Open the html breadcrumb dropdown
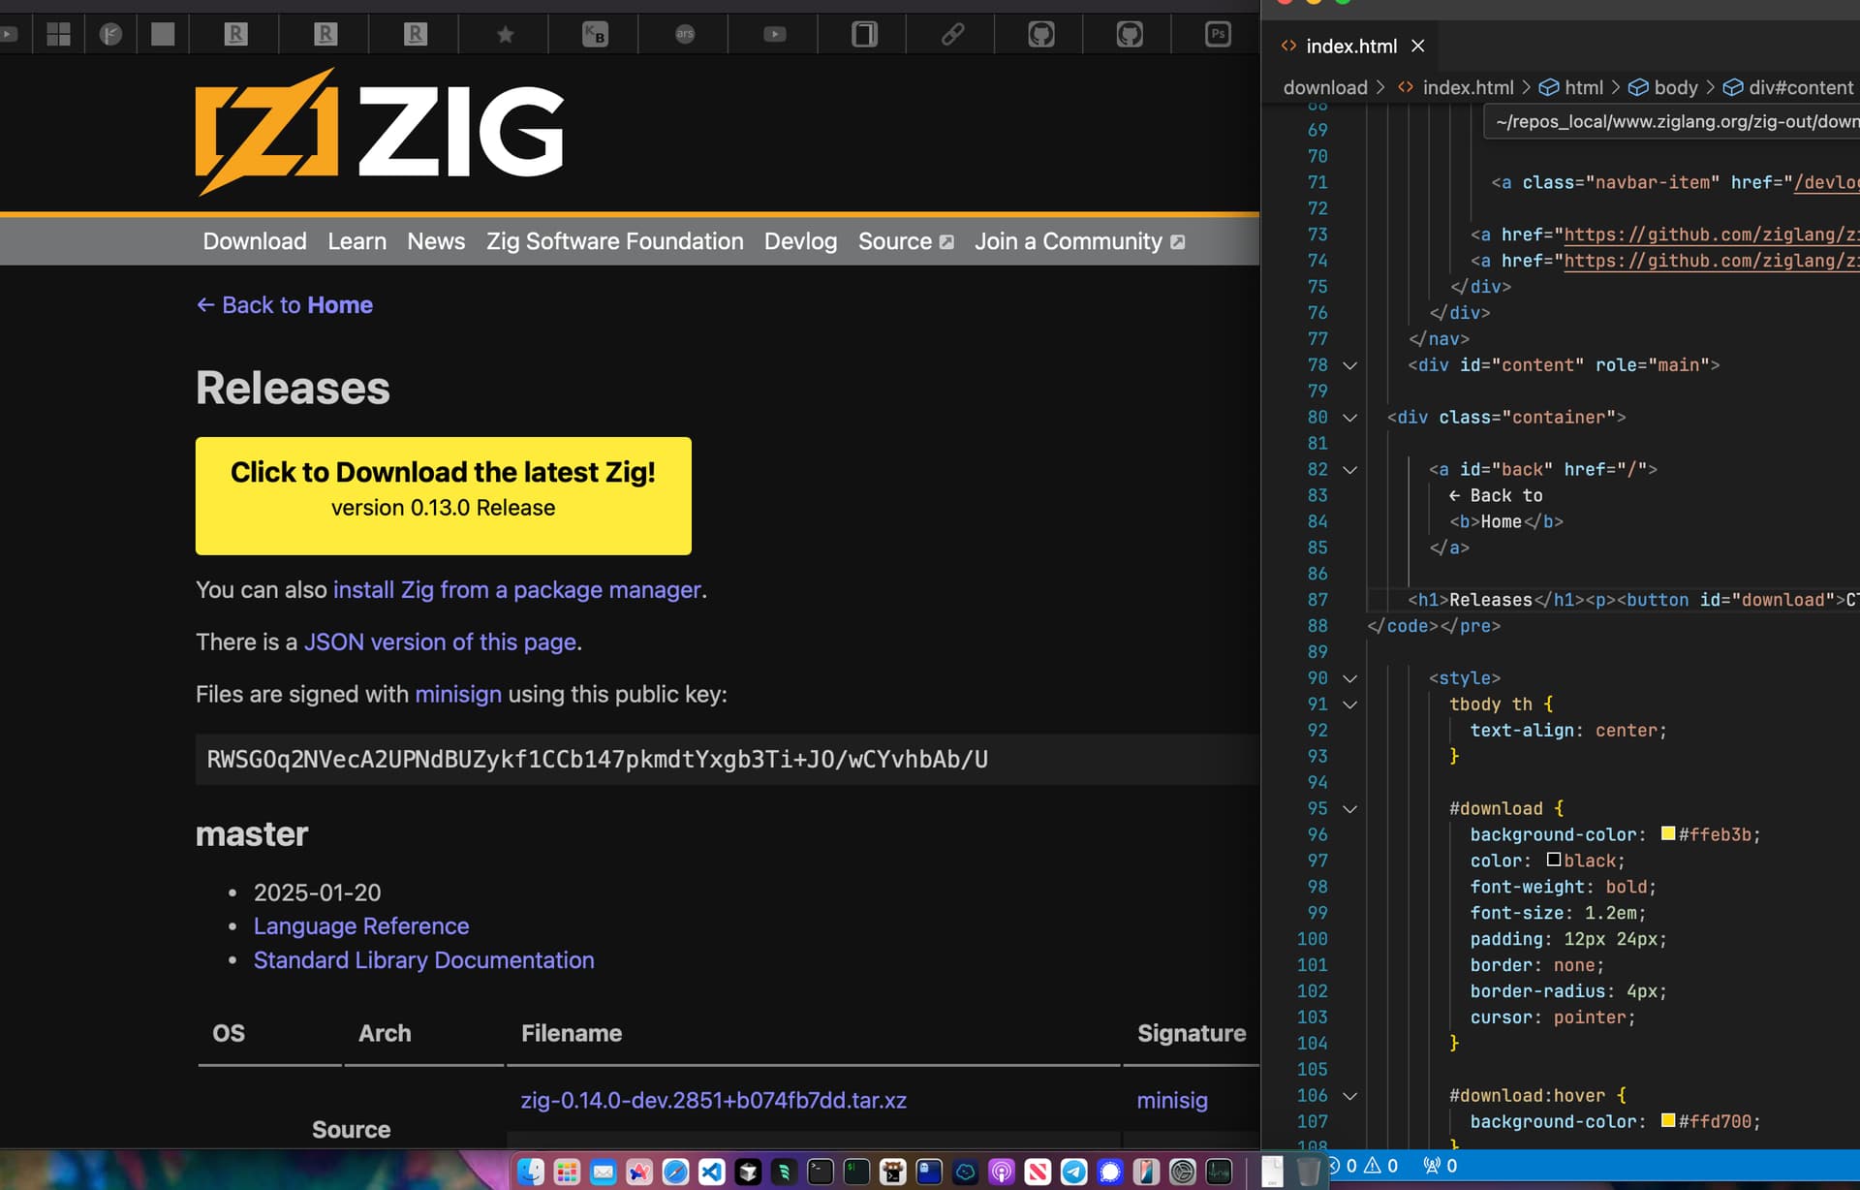This screenshot has height=1190, width=1860. [x=1571, y=87]
